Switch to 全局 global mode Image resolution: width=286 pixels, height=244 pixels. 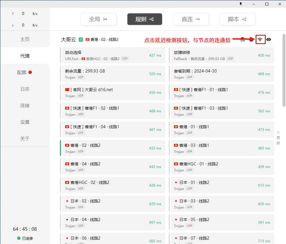[98, 19]
